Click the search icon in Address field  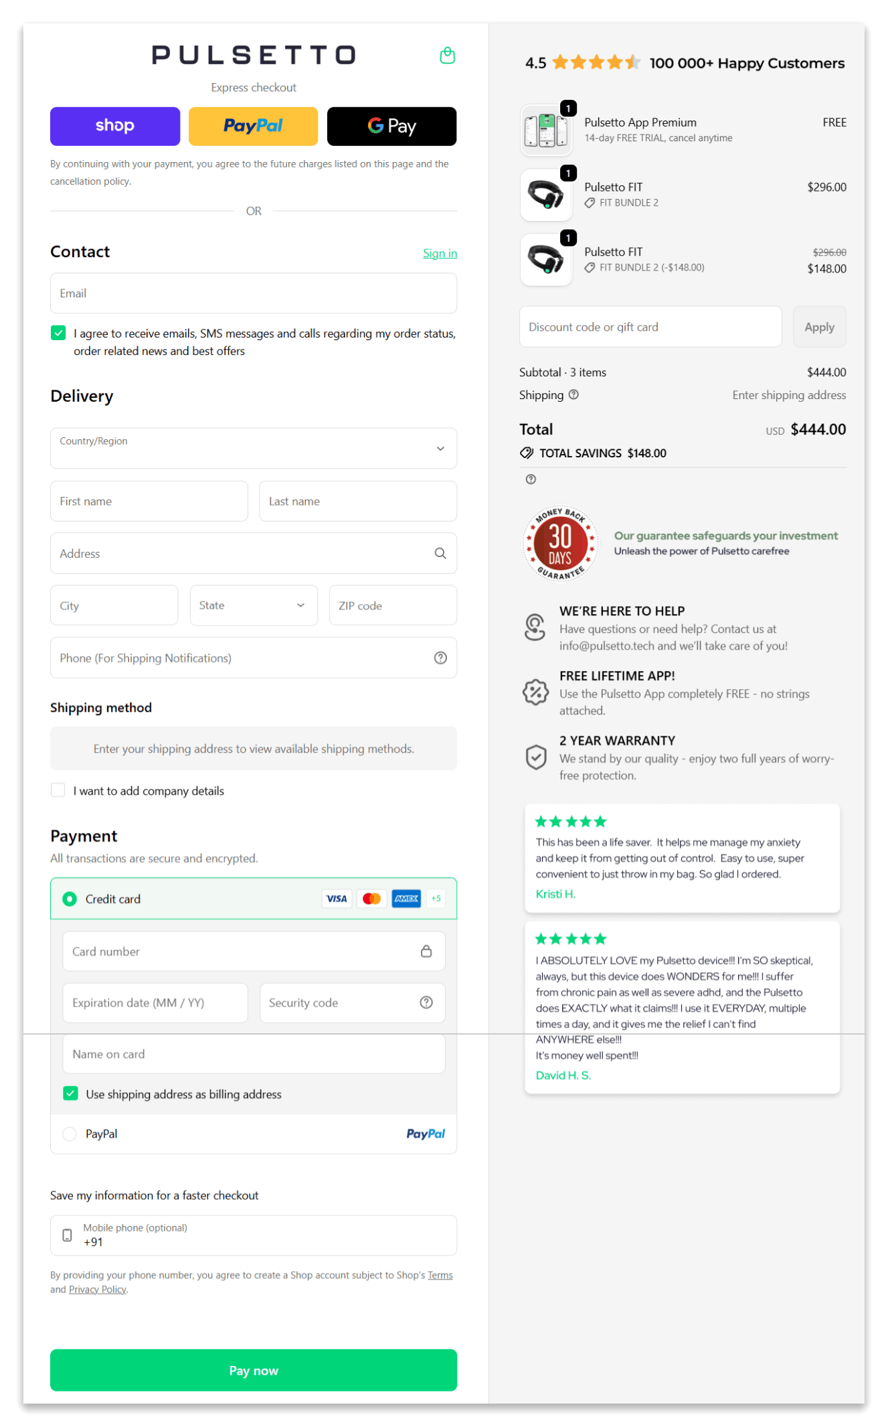tap(440, 553)
